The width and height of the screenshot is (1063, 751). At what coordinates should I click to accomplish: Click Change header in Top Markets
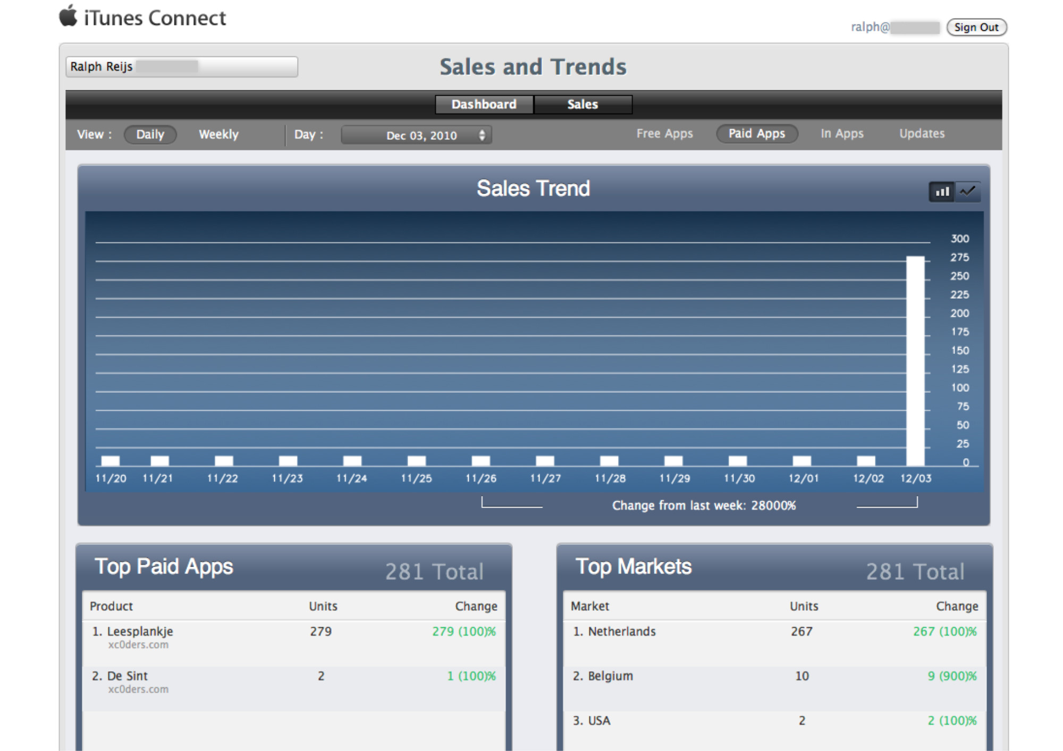[x=957, y=606]
